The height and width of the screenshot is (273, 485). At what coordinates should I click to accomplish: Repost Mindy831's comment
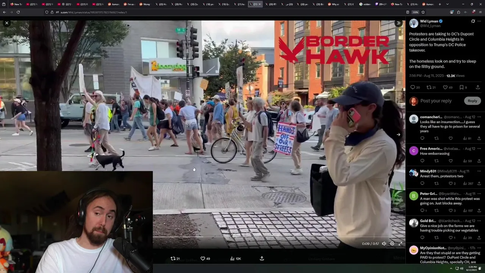(436, 184)
